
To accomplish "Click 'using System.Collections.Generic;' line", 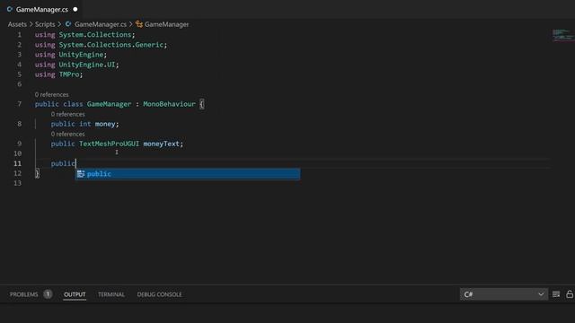I will tap(101, 45).
